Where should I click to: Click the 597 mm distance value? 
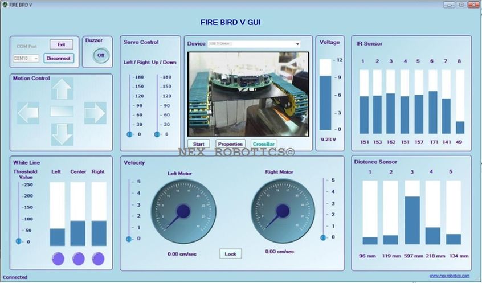point(414,256)
